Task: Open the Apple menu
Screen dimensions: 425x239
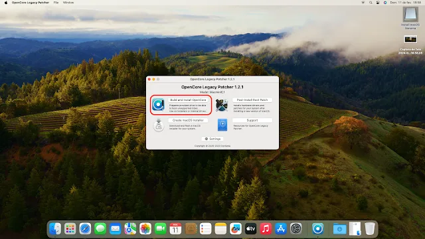Action: pyautogui.click(x=6, y=3)
